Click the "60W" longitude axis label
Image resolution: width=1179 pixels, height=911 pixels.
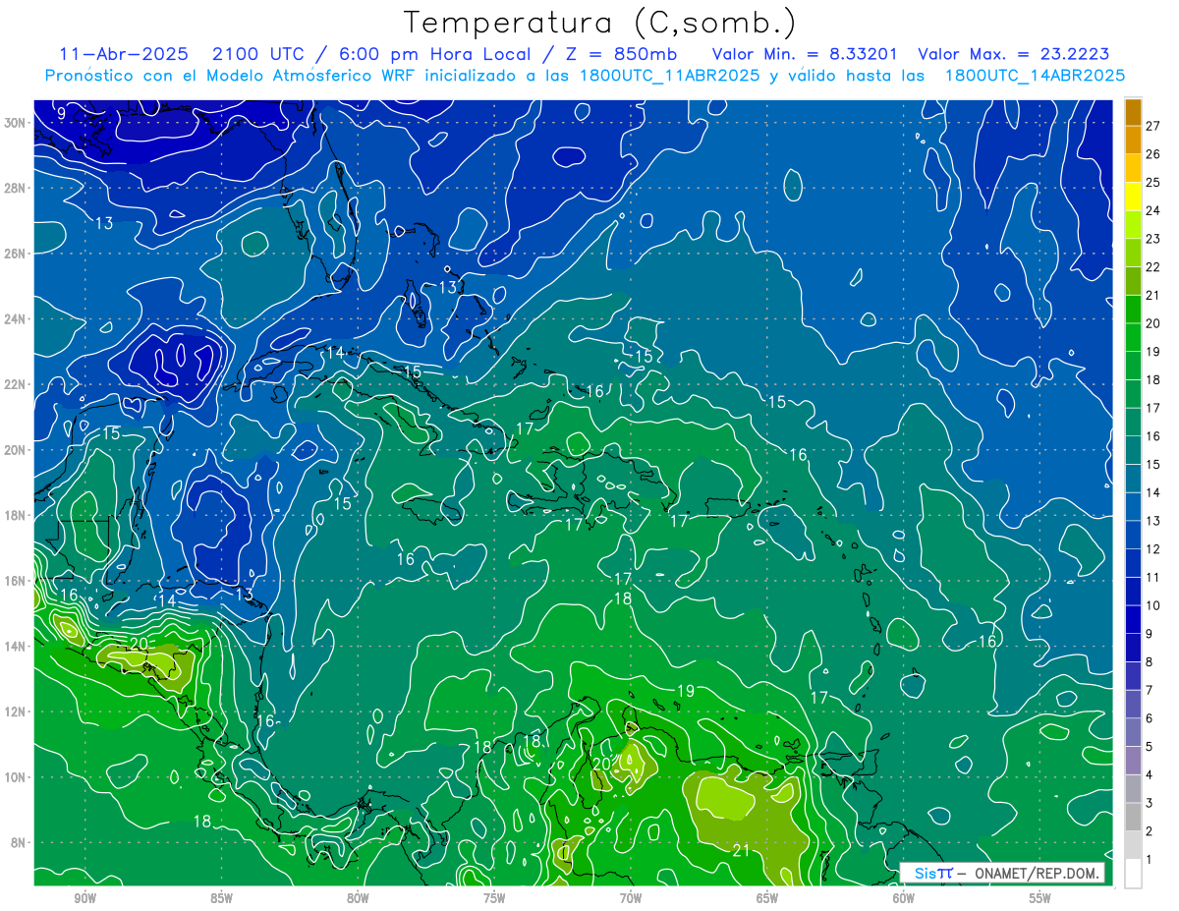pos(904,898)
